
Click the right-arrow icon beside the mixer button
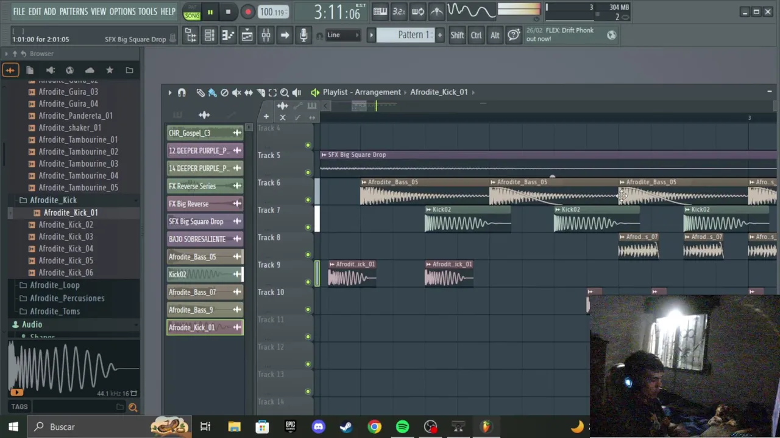pyautogui.click(x=285, y=35)
